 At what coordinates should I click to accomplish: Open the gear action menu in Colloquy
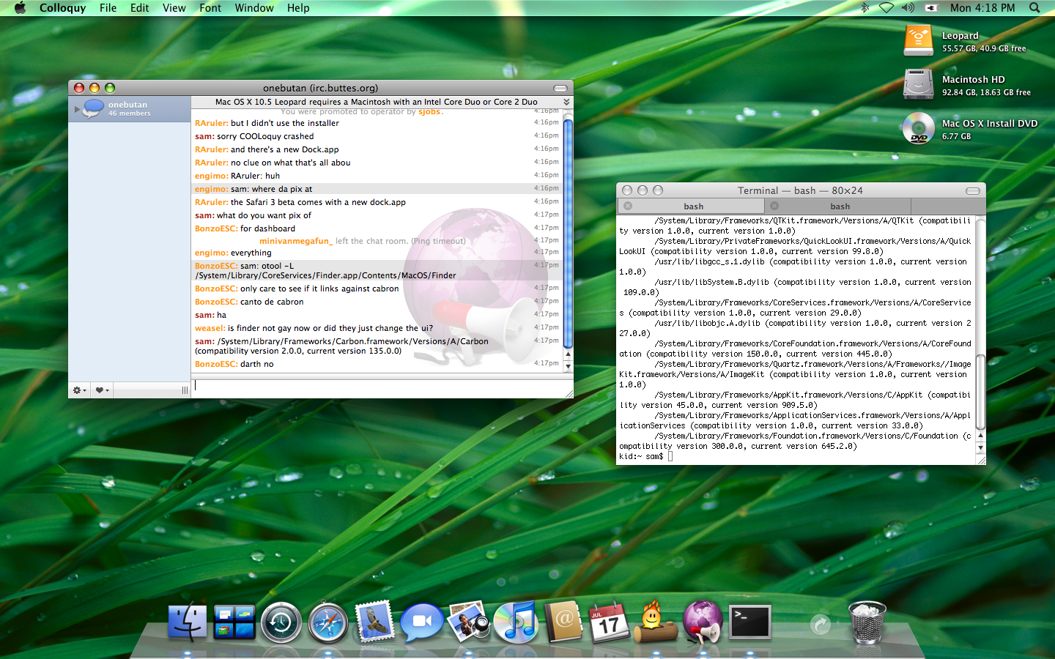coord(79,390)
